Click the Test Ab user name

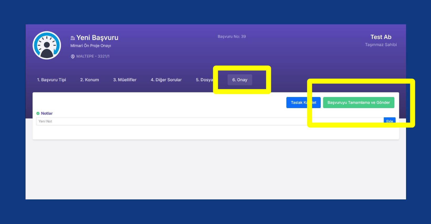[381, 37]
